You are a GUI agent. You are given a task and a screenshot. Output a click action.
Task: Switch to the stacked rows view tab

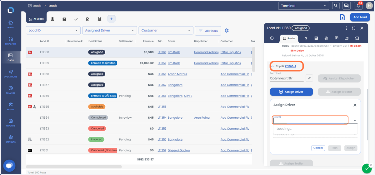64,19
